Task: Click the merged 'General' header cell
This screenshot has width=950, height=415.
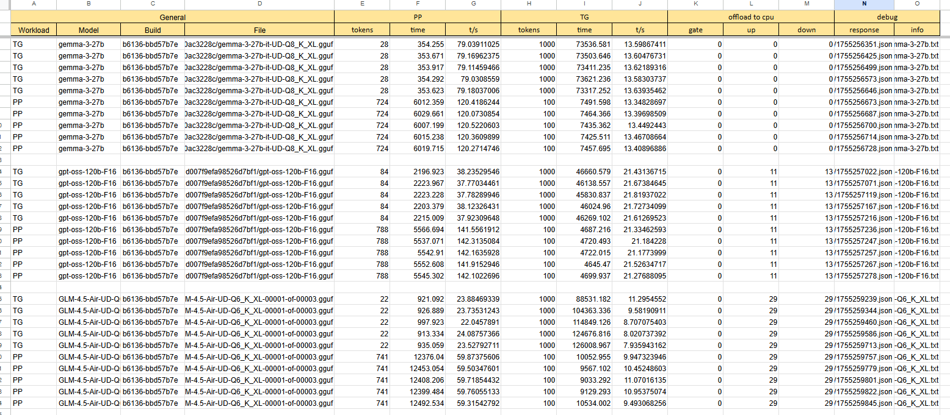Action: pyautogui.click(x=172, y=17)
